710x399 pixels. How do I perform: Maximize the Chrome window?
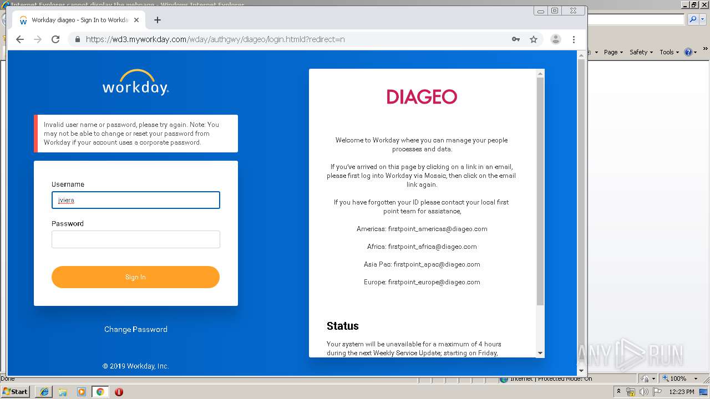555,11
